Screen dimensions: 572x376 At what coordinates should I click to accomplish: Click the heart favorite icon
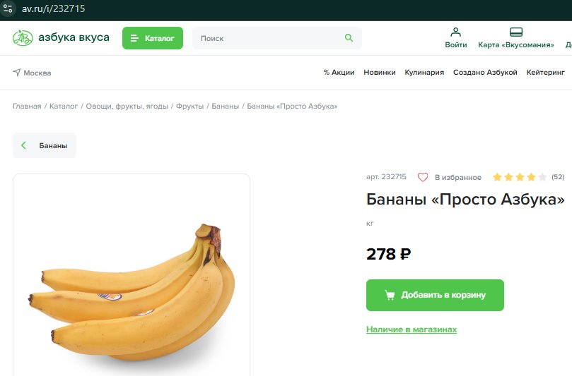[423, 177]
